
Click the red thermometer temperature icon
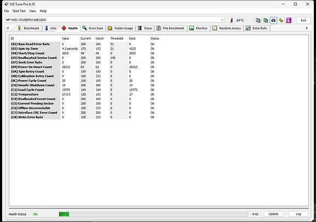pyautogui.click(x=231, y=20)
